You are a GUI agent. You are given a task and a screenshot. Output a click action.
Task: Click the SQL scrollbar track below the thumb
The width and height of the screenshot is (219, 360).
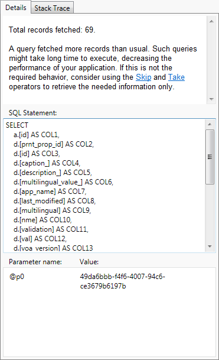tap(210, 213)
